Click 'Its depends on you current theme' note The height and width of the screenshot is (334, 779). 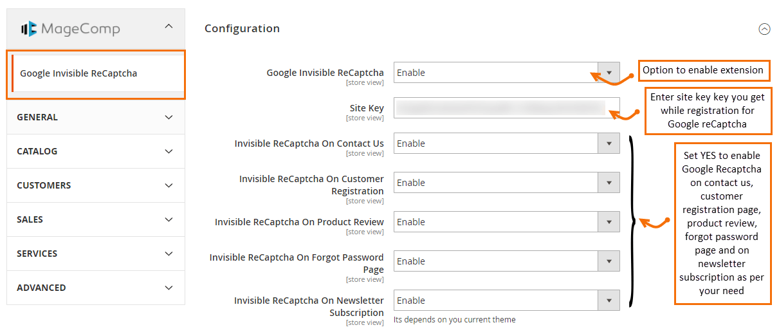(455, 319)
